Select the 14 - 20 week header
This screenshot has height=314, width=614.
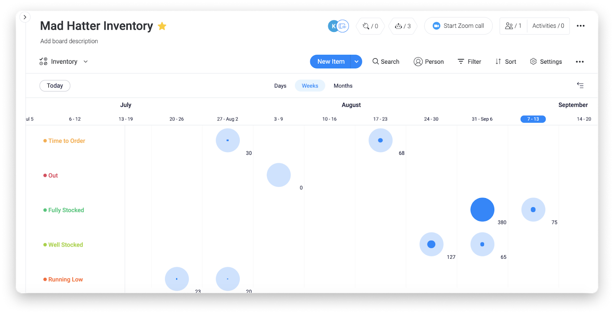point(584,119)
